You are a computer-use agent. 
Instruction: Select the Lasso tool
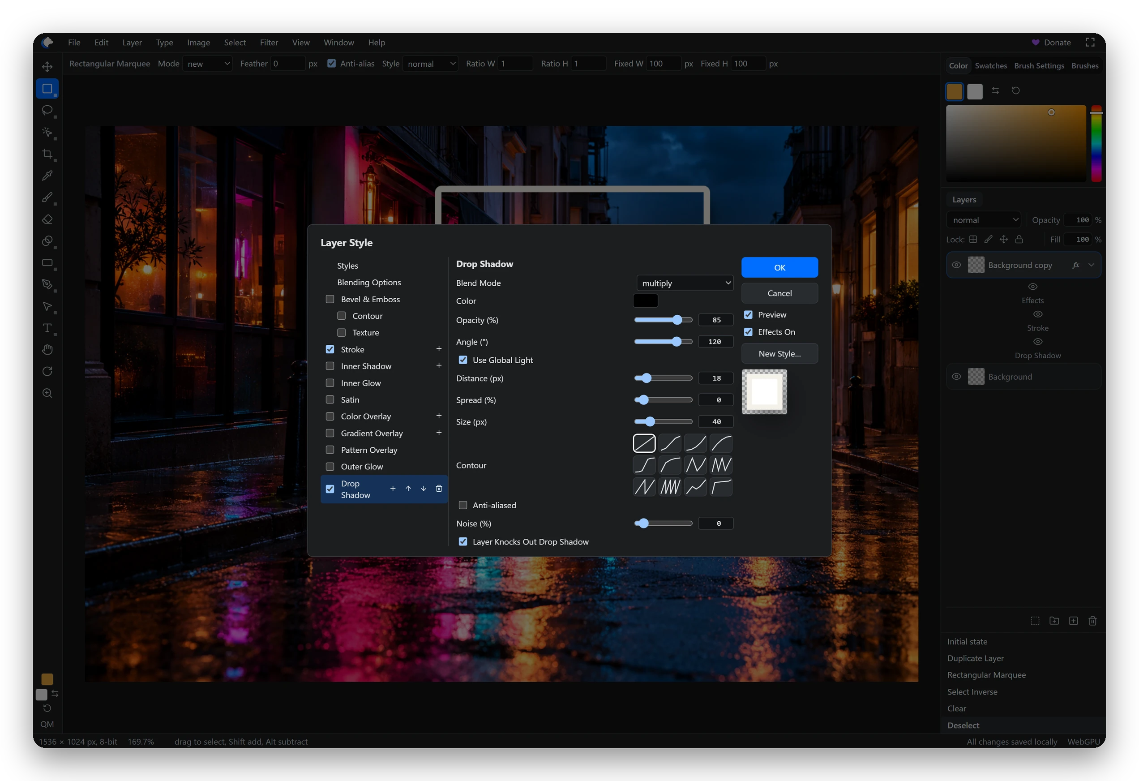(x=47, y=110)
